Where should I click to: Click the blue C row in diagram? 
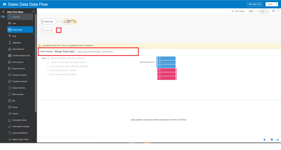pos(167,66)
